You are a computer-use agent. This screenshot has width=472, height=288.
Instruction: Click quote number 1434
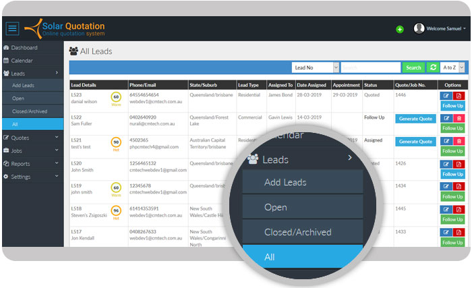(x=401, y=185)
